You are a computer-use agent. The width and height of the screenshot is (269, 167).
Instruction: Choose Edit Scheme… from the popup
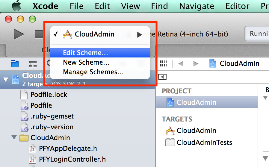point(100,53)
